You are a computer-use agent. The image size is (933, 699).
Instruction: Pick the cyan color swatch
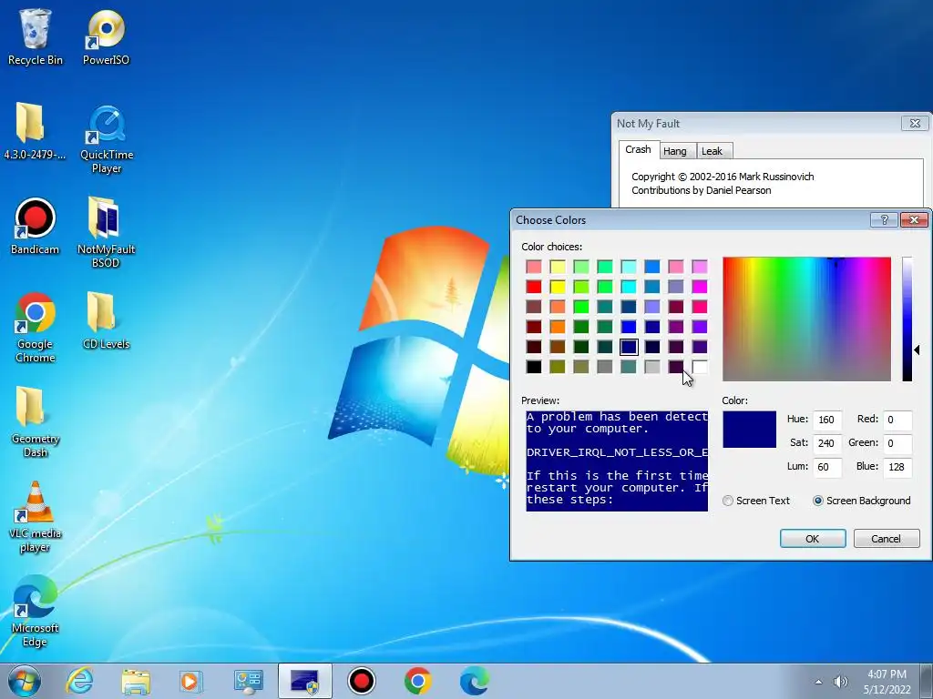pyautogui.click(x=629, y=287)
